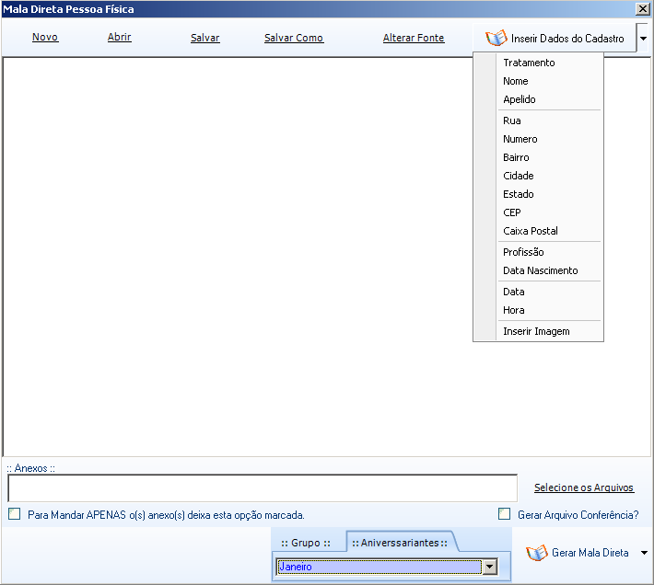
Task: Click Salvar Como in the toolbar
Action: 294,39
